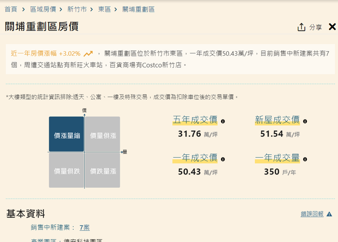This screenshot has width=338, height=242.
Task: Click info icon beside 新屋成交價
Action: (305, 121)
